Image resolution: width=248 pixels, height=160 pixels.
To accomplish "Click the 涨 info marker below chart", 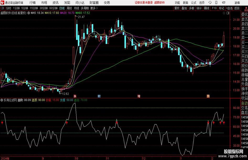I will [x=75, y=96].
